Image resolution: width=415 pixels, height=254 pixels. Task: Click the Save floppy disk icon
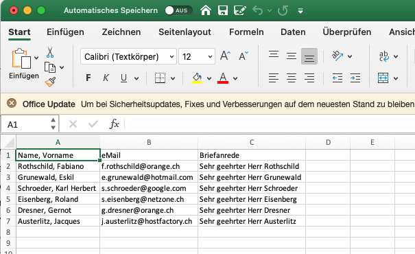(x=222, y=10)
